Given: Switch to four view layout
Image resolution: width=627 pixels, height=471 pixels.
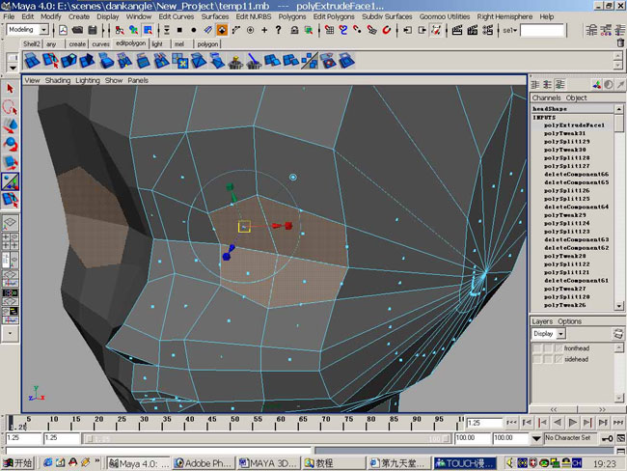Looking at the screenshot, I should (x=10, y=241).
